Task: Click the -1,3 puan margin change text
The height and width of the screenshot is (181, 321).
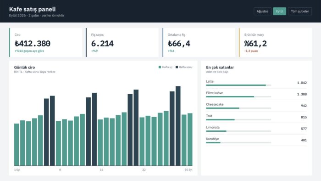Action: click(251, 51)
